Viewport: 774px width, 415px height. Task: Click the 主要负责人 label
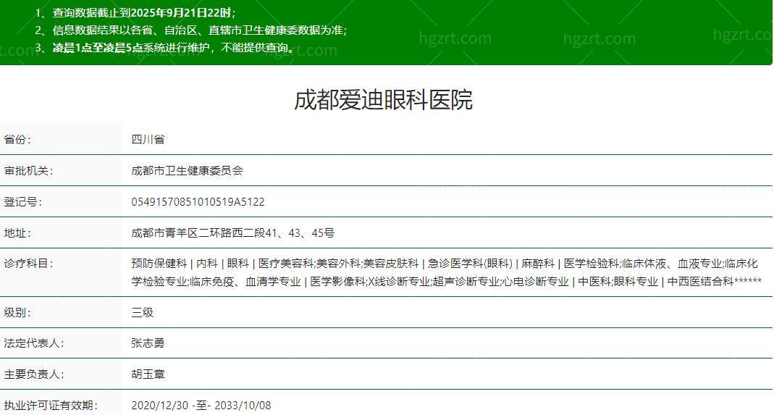(33, 374)
